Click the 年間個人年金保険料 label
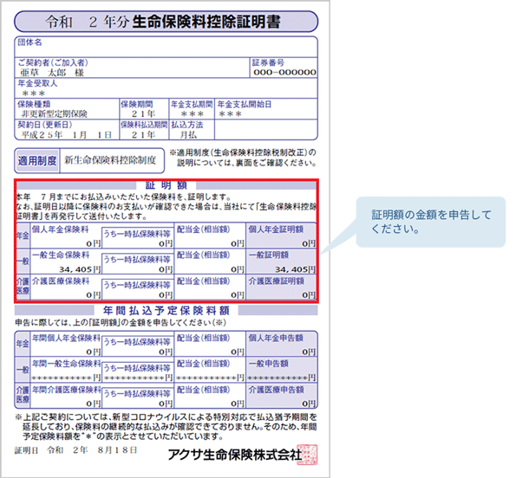Image resolution: width=529 pixels, height=478 pixels. (x=67, y=338)
